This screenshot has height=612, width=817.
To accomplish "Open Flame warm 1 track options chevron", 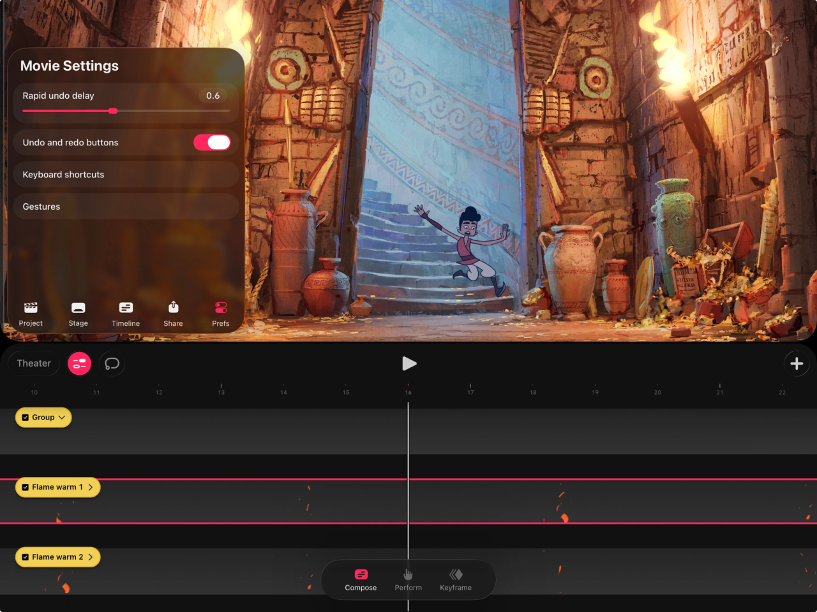I will [x=91, y=487].
